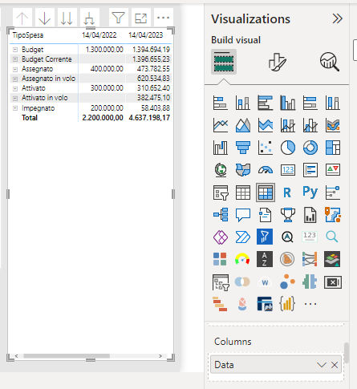Remove the Data field from Columns

[x=335, y=365]
